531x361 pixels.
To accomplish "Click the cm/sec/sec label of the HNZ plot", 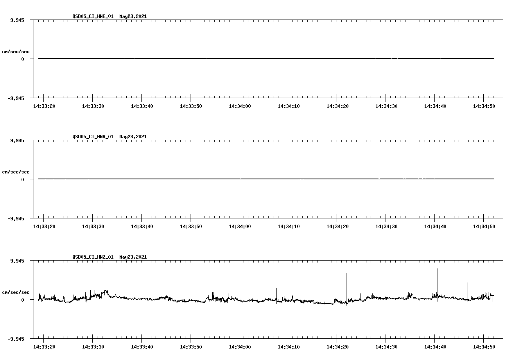I will (x=16, y=291).
